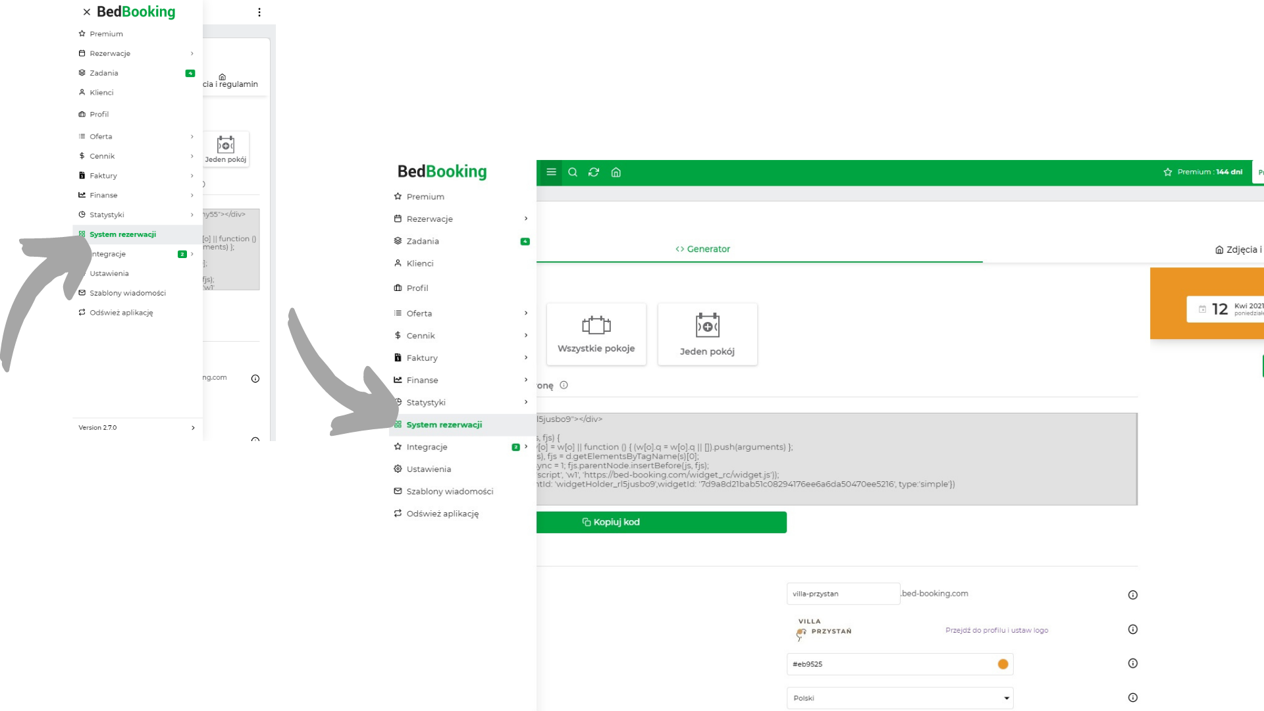
Task: Select System rezerwacji in small sidebar
Action: 138,234
